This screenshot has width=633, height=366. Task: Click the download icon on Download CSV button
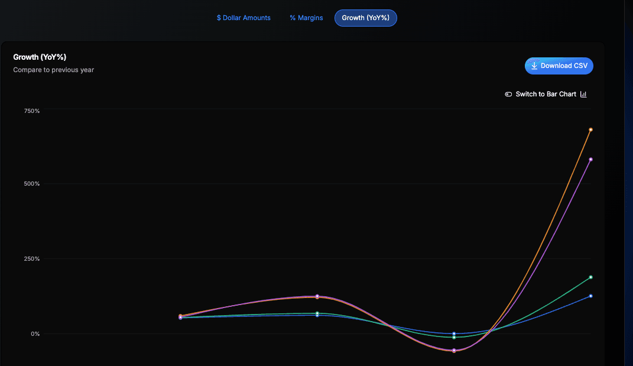point(534,66)
